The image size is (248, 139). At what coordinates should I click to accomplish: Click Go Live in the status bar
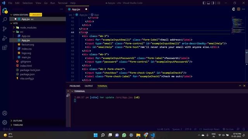pos(228,129)
